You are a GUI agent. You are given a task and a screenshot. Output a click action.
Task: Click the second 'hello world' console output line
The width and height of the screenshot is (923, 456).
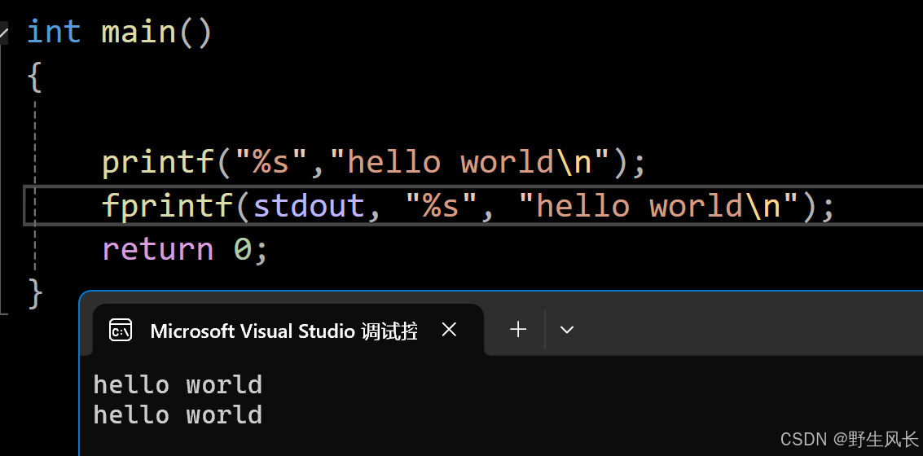(178, 414)
